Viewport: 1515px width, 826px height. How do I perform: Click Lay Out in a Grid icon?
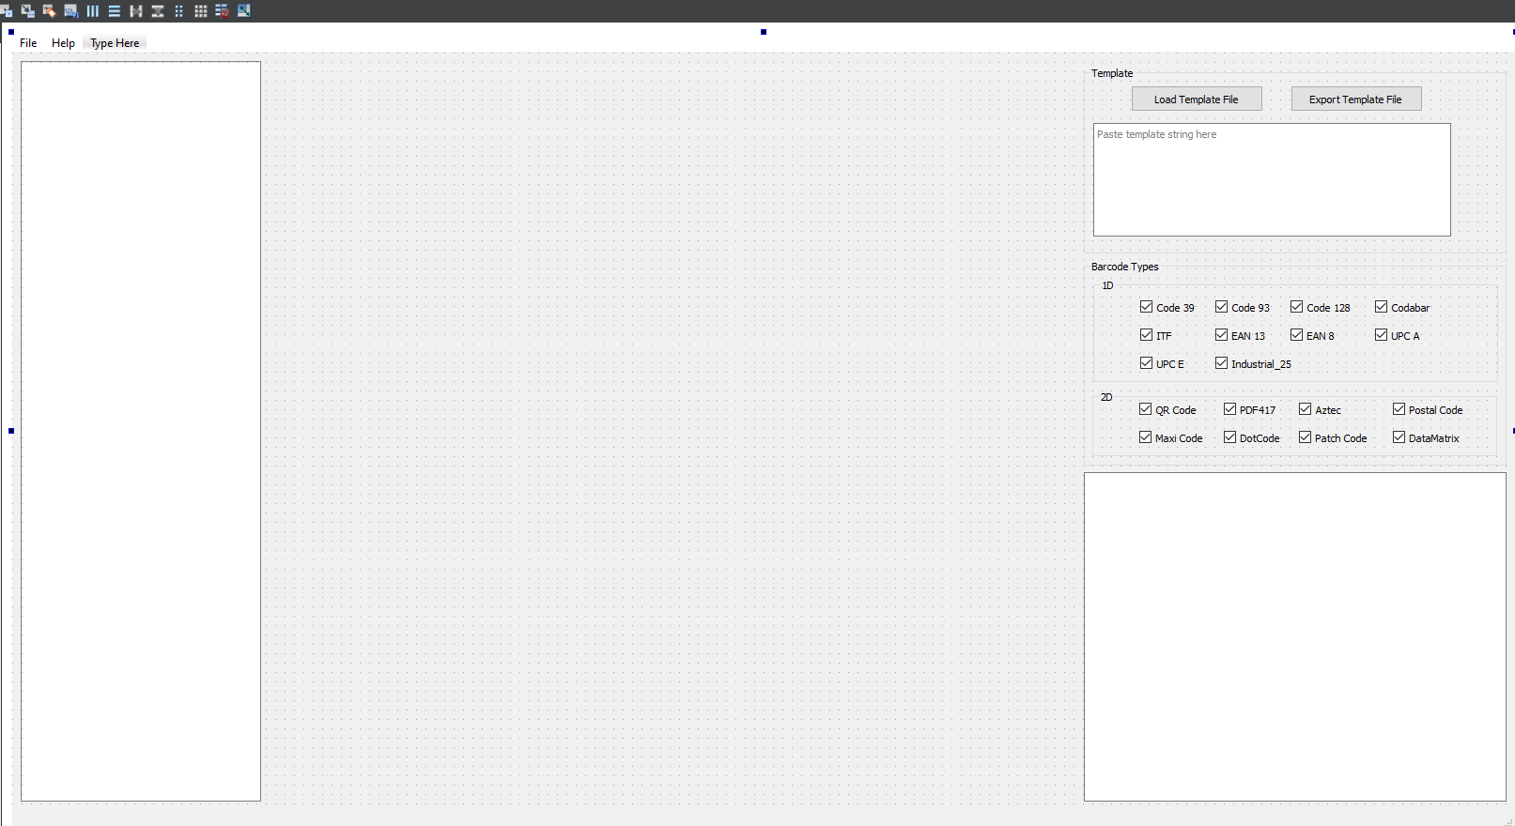click(x=200, y=11)
